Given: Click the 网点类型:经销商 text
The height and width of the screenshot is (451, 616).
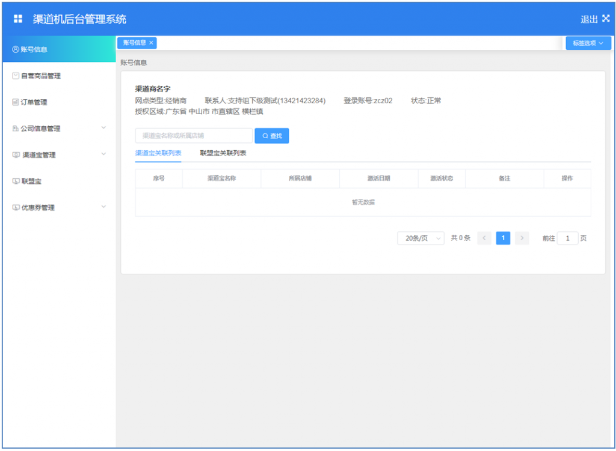Looking at the screenshot, I should [x=161, y=101].
